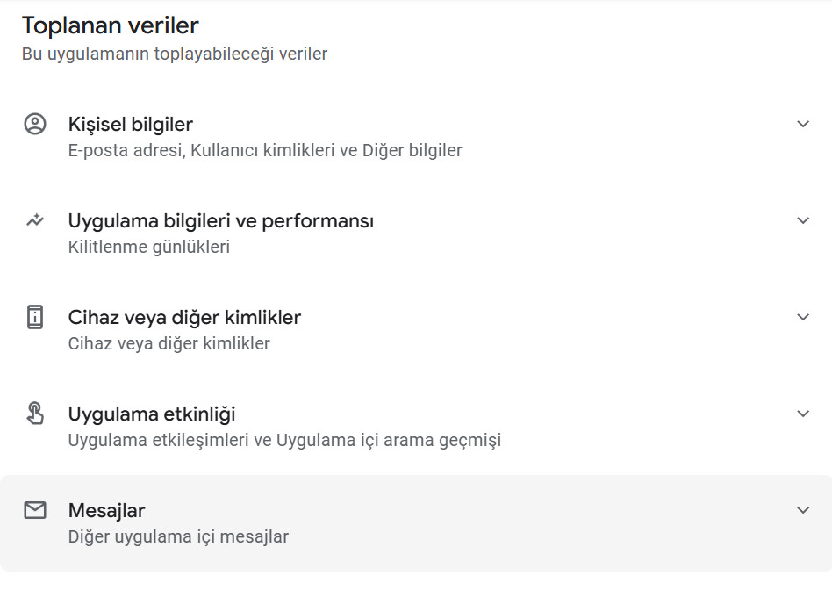Expand the Mesajlar section chevron
The image size is (832, 590).
[802, 510]
